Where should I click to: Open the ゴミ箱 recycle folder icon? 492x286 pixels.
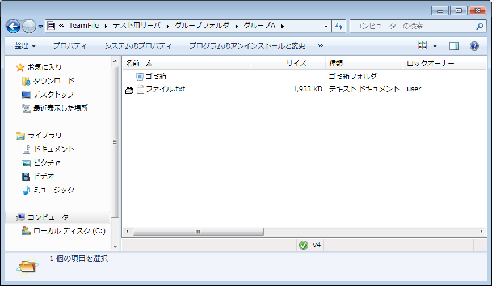pyautogui.click(x=140, y=76)
